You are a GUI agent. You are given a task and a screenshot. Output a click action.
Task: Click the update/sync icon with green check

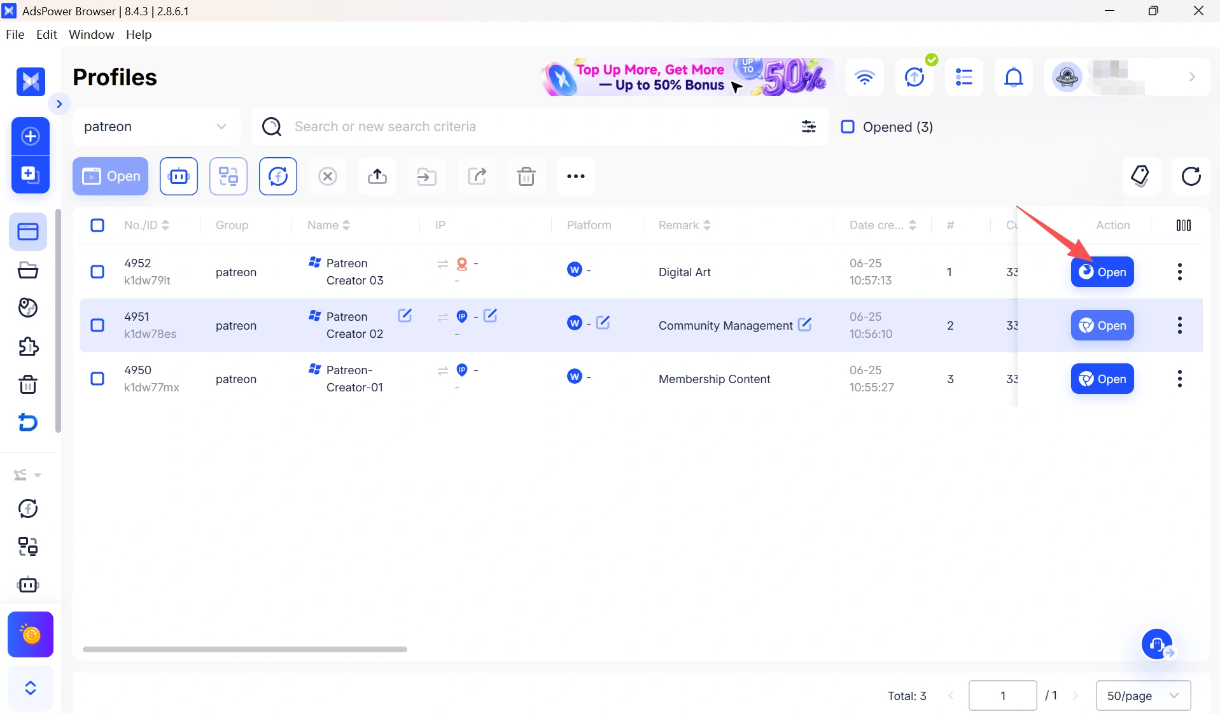pyautogui.click(x=915, y=77)
